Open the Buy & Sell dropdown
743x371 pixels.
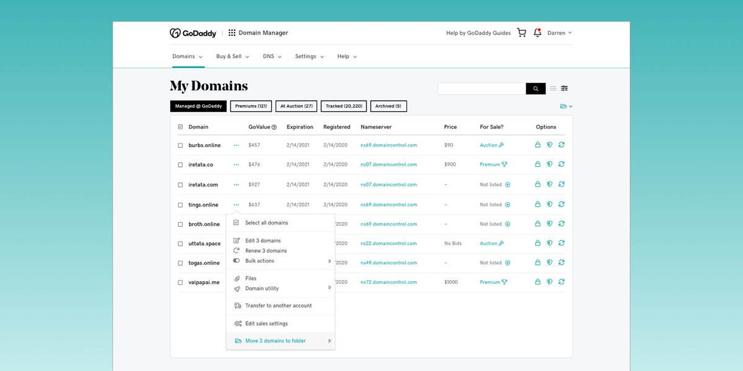pos(233,56)
